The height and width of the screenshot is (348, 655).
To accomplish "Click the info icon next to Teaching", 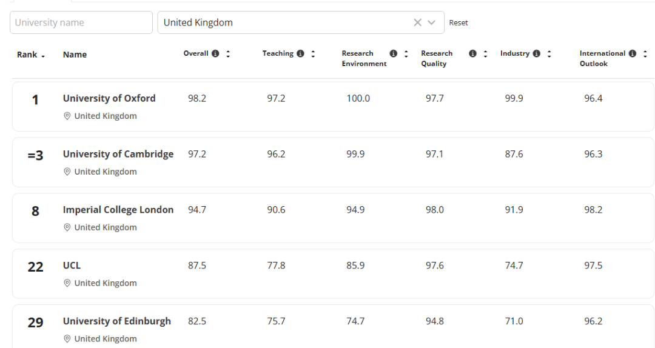I will 300,54.
